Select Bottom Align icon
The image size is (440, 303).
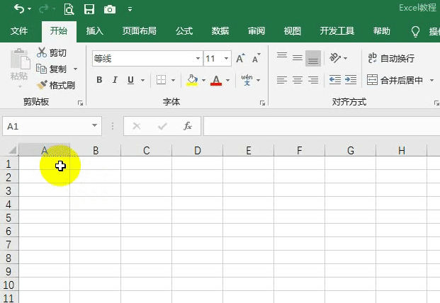click(x=313, y=58)
